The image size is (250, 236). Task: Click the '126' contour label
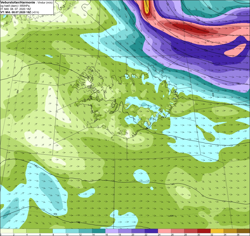pyautogui.click(x=209, y=7)
